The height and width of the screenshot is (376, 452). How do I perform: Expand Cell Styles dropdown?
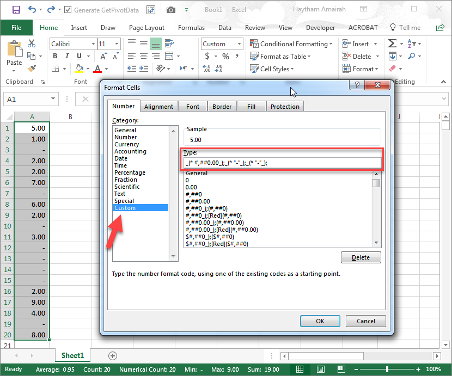click(272, 69)
